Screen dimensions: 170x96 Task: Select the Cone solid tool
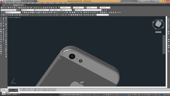click(x=29, y=13)
